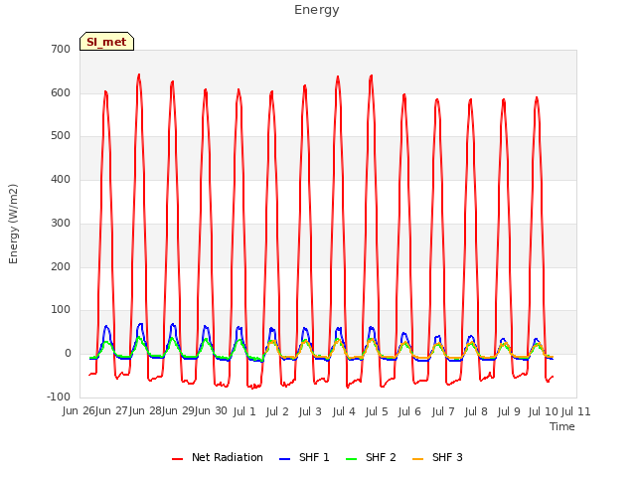Click the green SHF 2 legend swatch
636x477 pixels.
click(x=351, y=459)
